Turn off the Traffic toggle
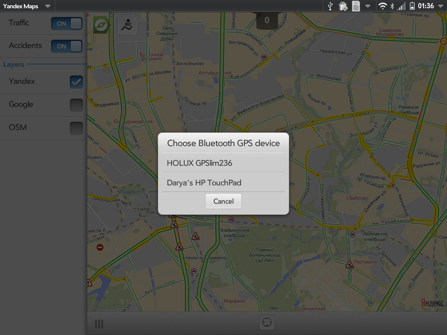This screenshot has width=447, height=335. pos(66,24)
